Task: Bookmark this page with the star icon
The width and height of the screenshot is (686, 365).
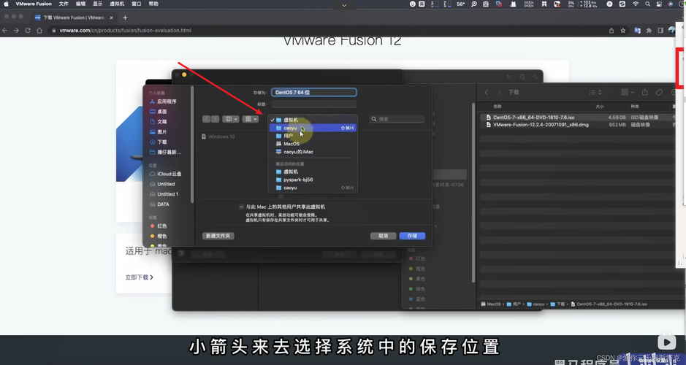Action: point(623,31)
